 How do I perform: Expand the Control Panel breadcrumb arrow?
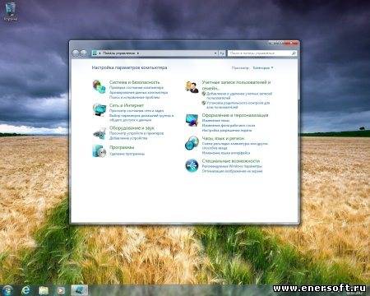click(x=138, y=53)
